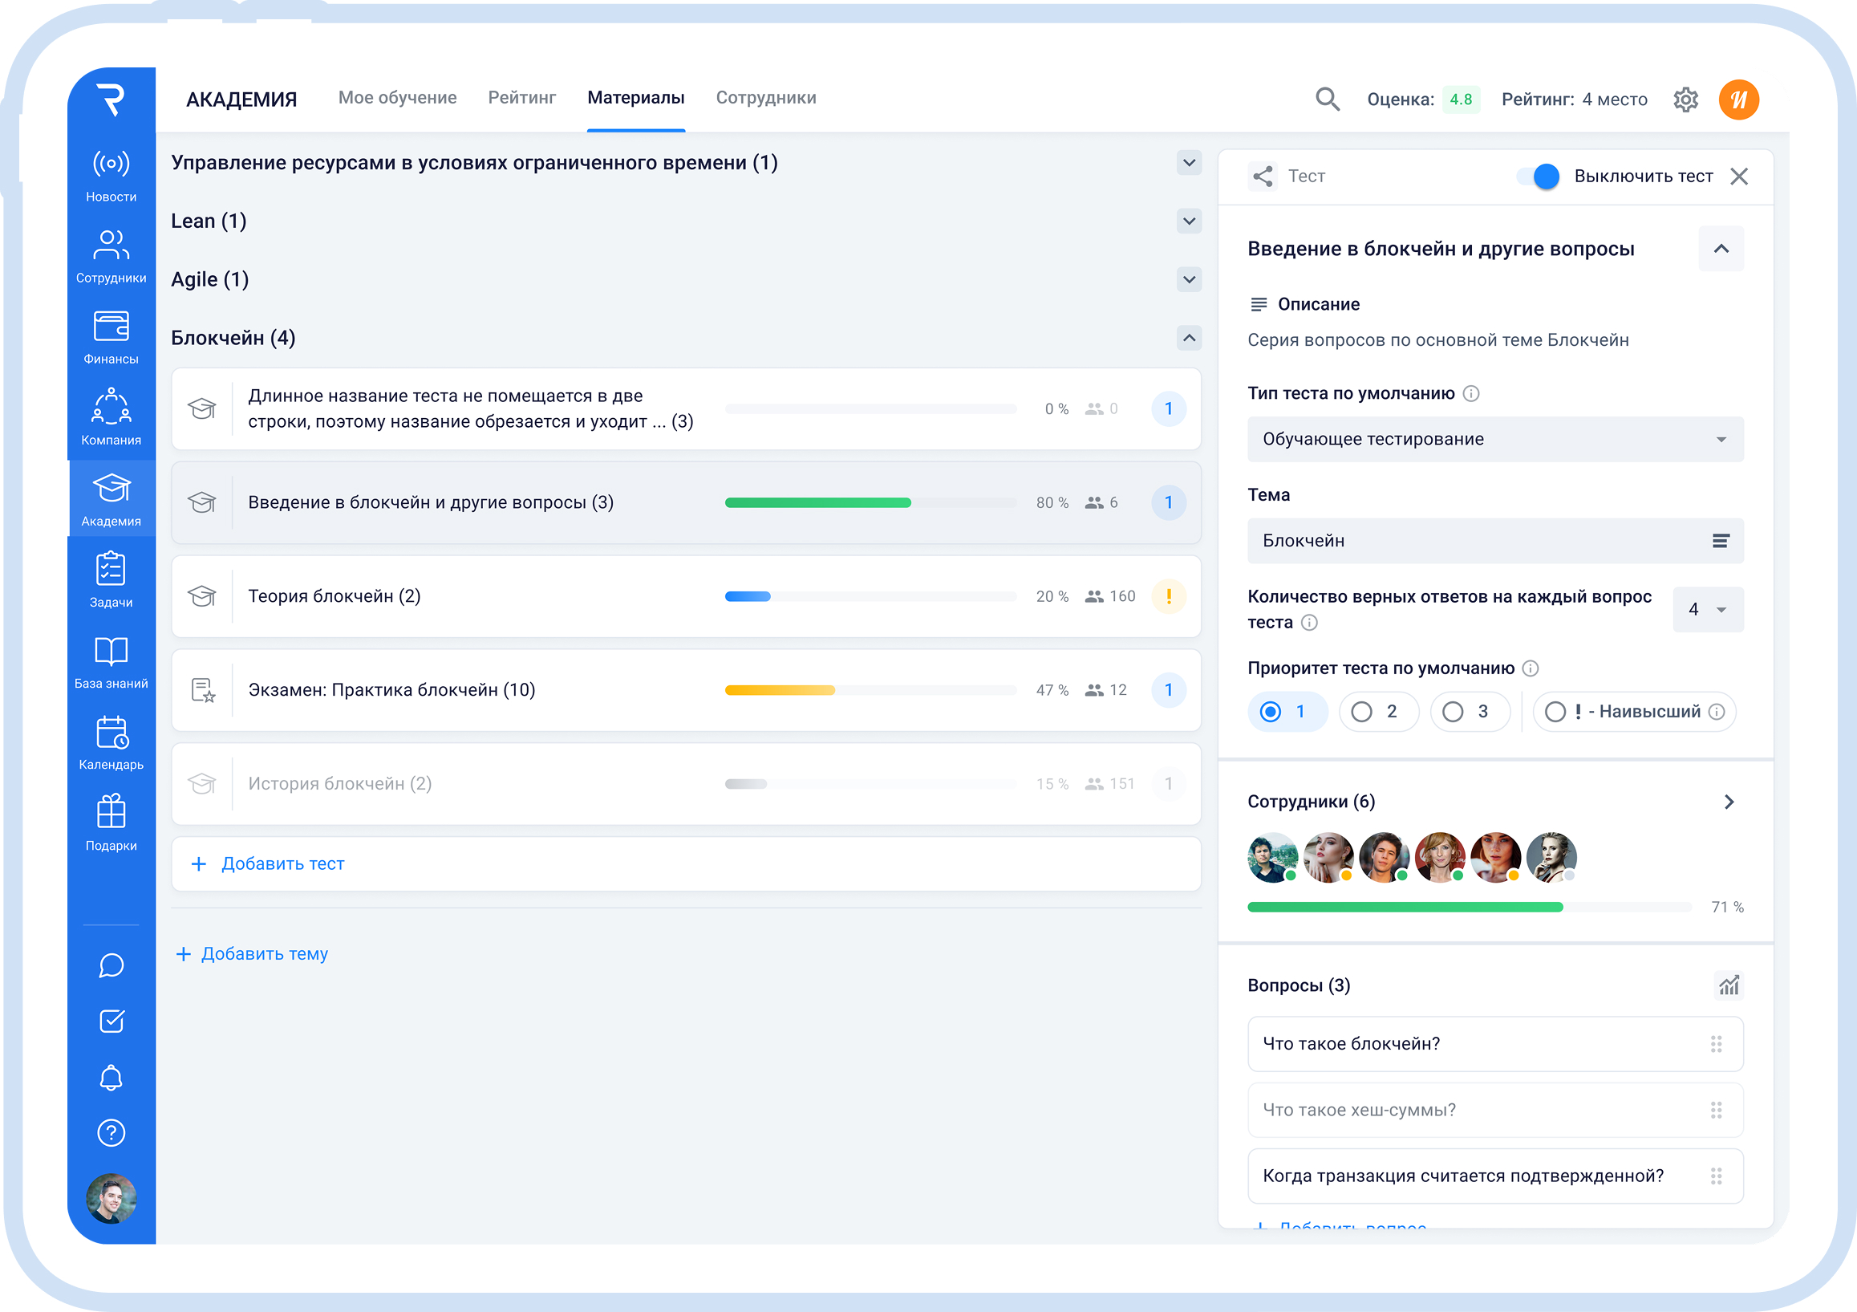Screen dimensions: 1857x1312
Task: Click exam icon of Экзамен: Практика блокчейн
Action: tap(203, 691)
